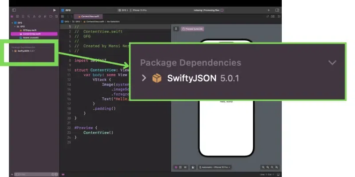
Task: Click the code review arrows icon
Action: (x=268, y=16)
